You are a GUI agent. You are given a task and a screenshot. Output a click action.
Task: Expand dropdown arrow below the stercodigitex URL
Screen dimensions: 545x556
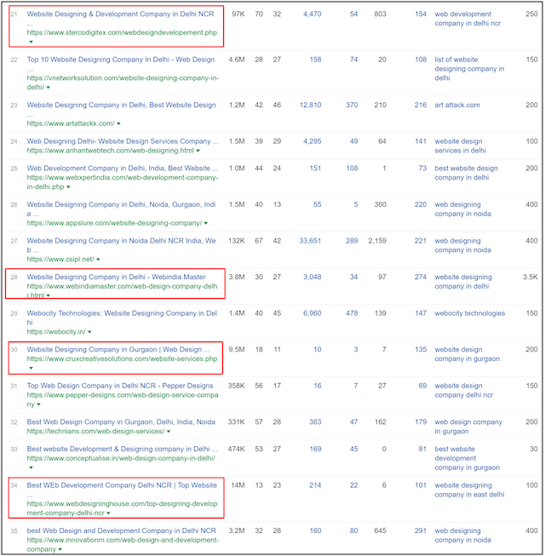tap(32, 42)
